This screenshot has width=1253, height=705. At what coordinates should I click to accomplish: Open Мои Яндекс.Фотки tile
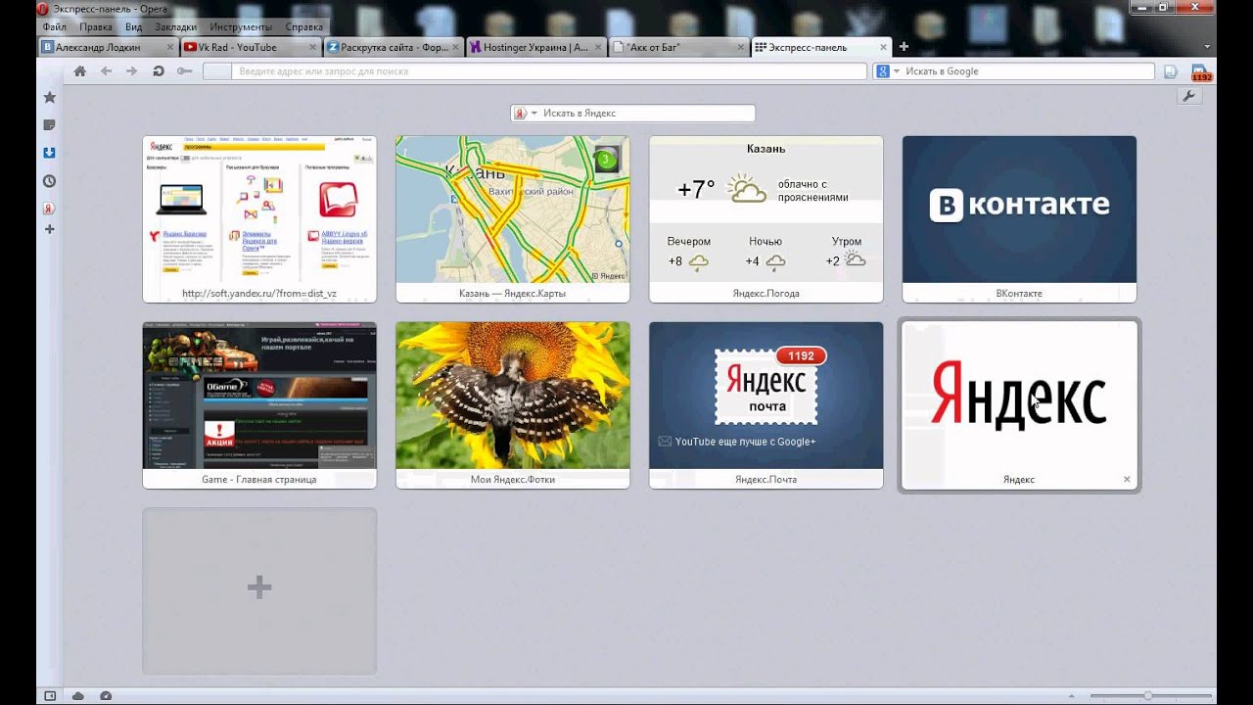pos(513,405)
